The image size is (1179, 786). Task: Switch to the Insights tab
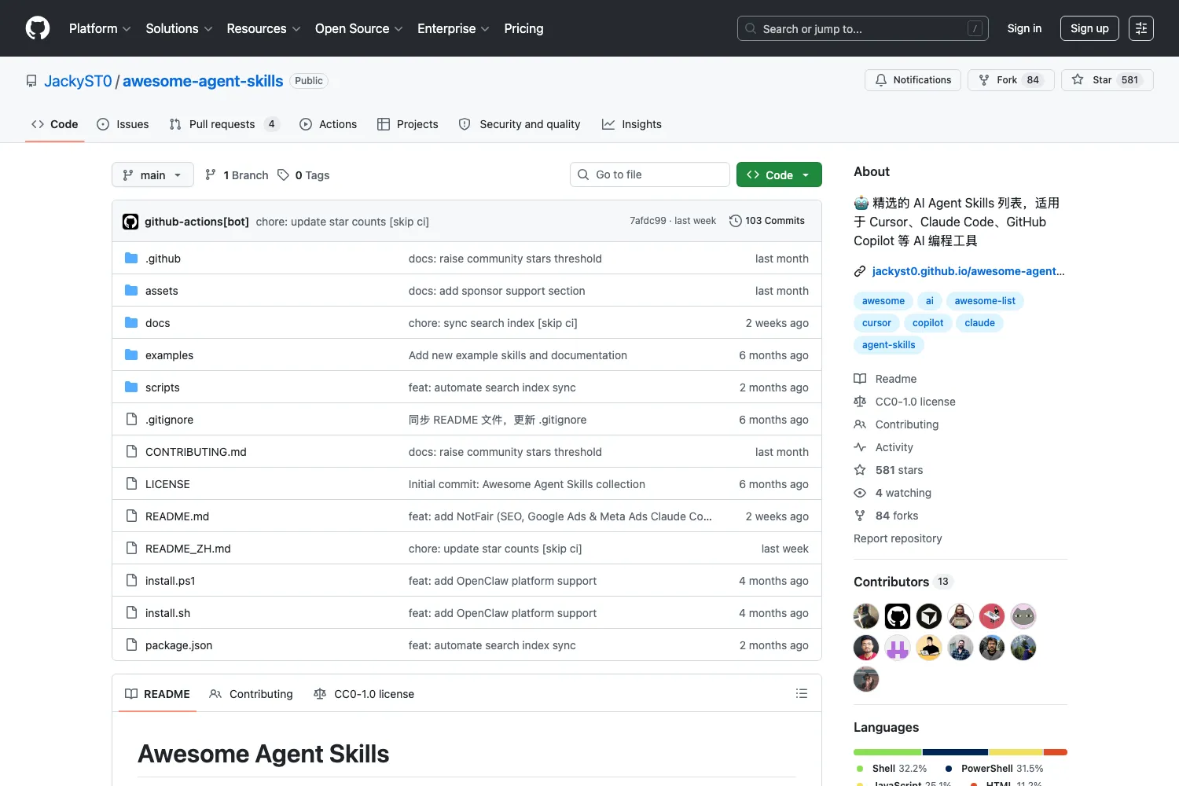632,124
